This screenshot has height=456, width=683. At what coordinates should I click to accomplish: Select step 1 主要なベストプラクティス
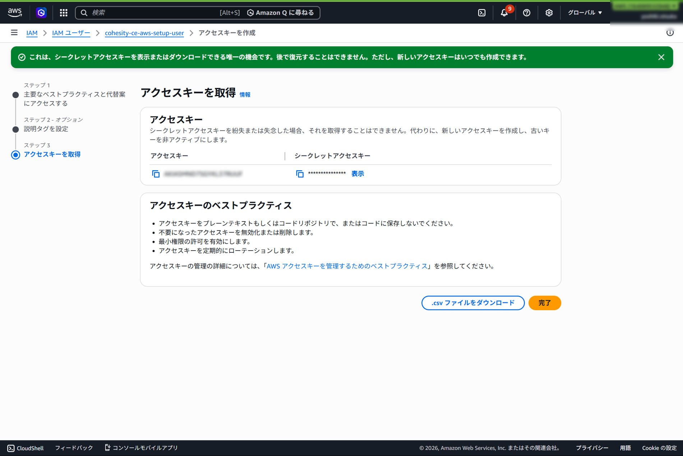tap(75, 99)
